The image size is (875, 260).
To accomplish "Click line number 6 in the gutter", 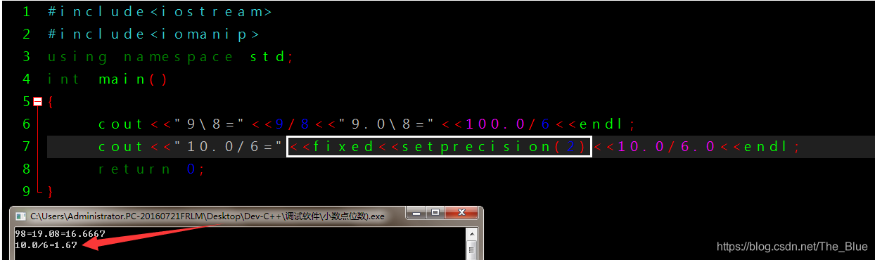I will coord(27,124).
